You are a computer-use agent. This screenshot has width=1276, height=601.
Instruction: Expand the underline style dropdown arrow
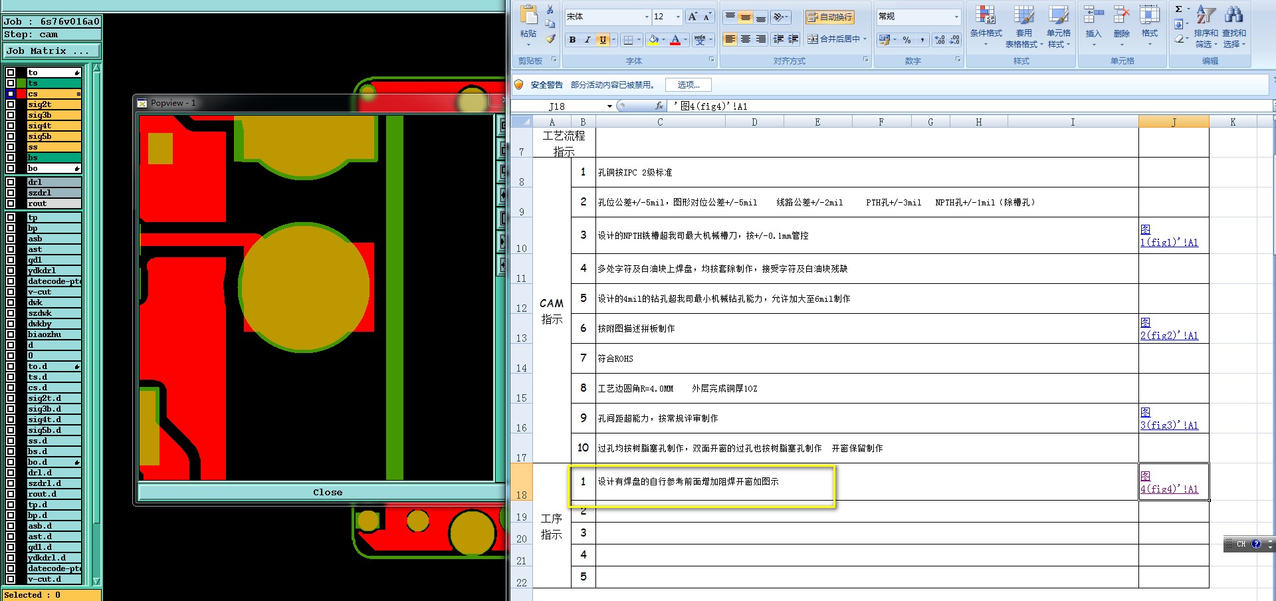coord(613,40)
